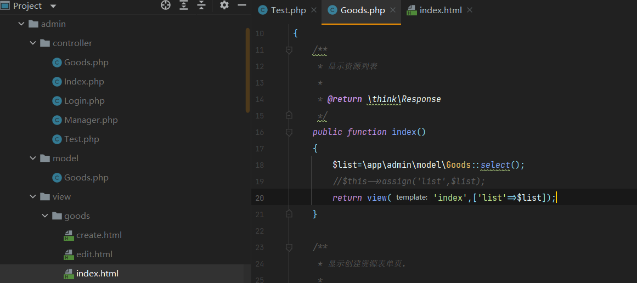
Task: Collapse the goods folder
Action: pyautogui.click(x=44, y=216)
